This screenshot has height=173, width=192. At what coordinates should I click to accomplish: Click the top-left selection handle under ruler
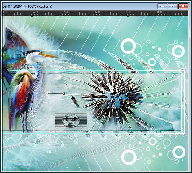32,16
